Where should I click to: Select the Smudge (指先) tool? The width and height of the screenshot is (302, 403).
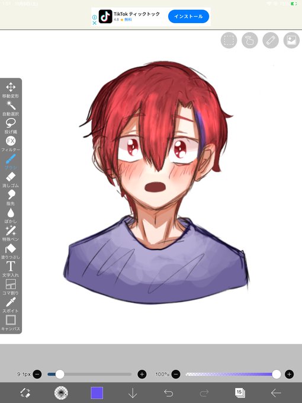click(11, 197)
